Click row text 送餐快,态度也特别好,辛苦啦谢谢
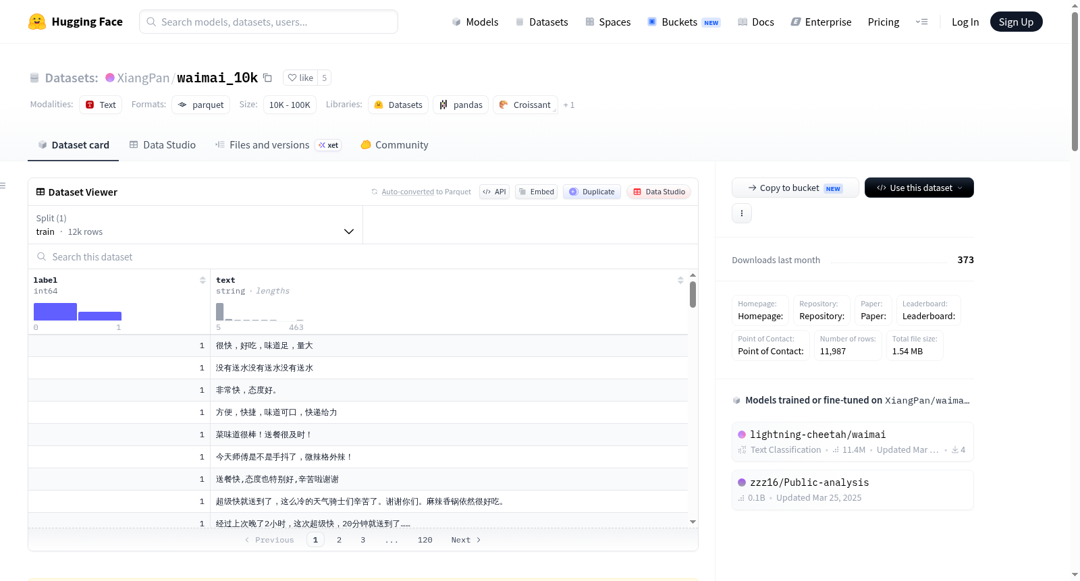Image resolution: width=1080 pixels, height=581 pixels. pyautogui.click(x=277, y=479)
